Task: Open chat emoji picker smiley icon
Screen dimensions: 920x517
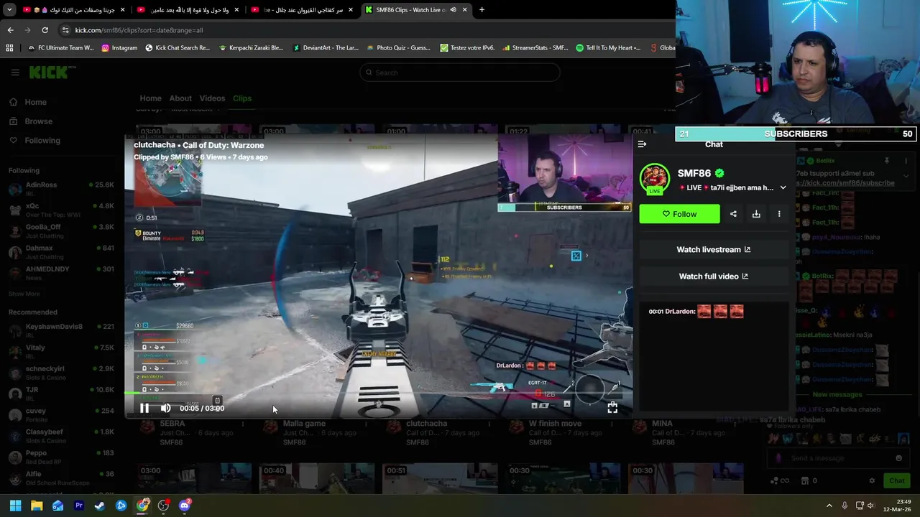Action: click(x=898, y=458)
